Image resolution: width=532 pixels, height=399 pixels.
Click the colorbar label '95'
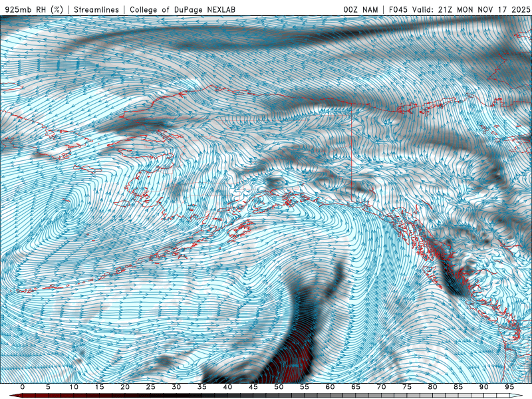[x=509, y=387]
